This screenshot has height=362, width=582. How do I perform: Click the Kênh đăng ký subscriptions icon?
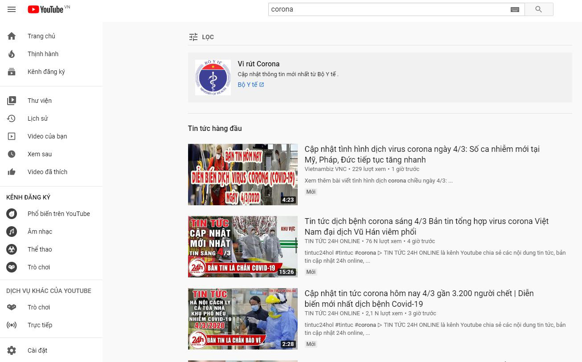tap(12, 72)
